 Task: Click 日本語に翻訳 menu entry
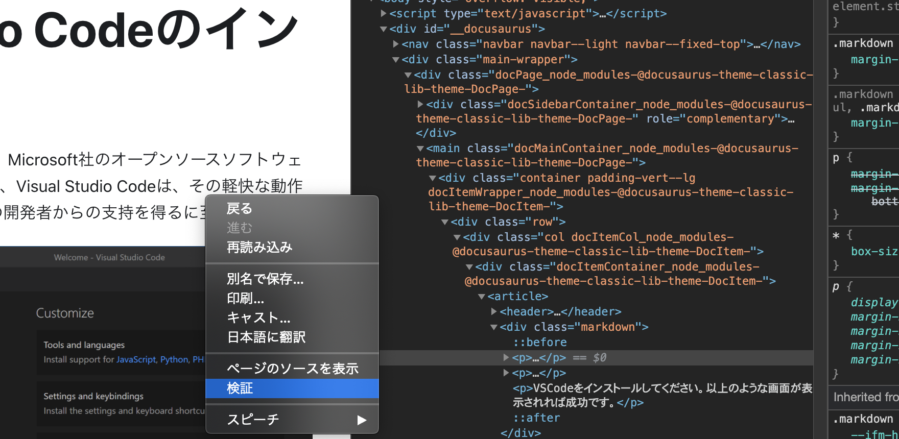[266, 337]
